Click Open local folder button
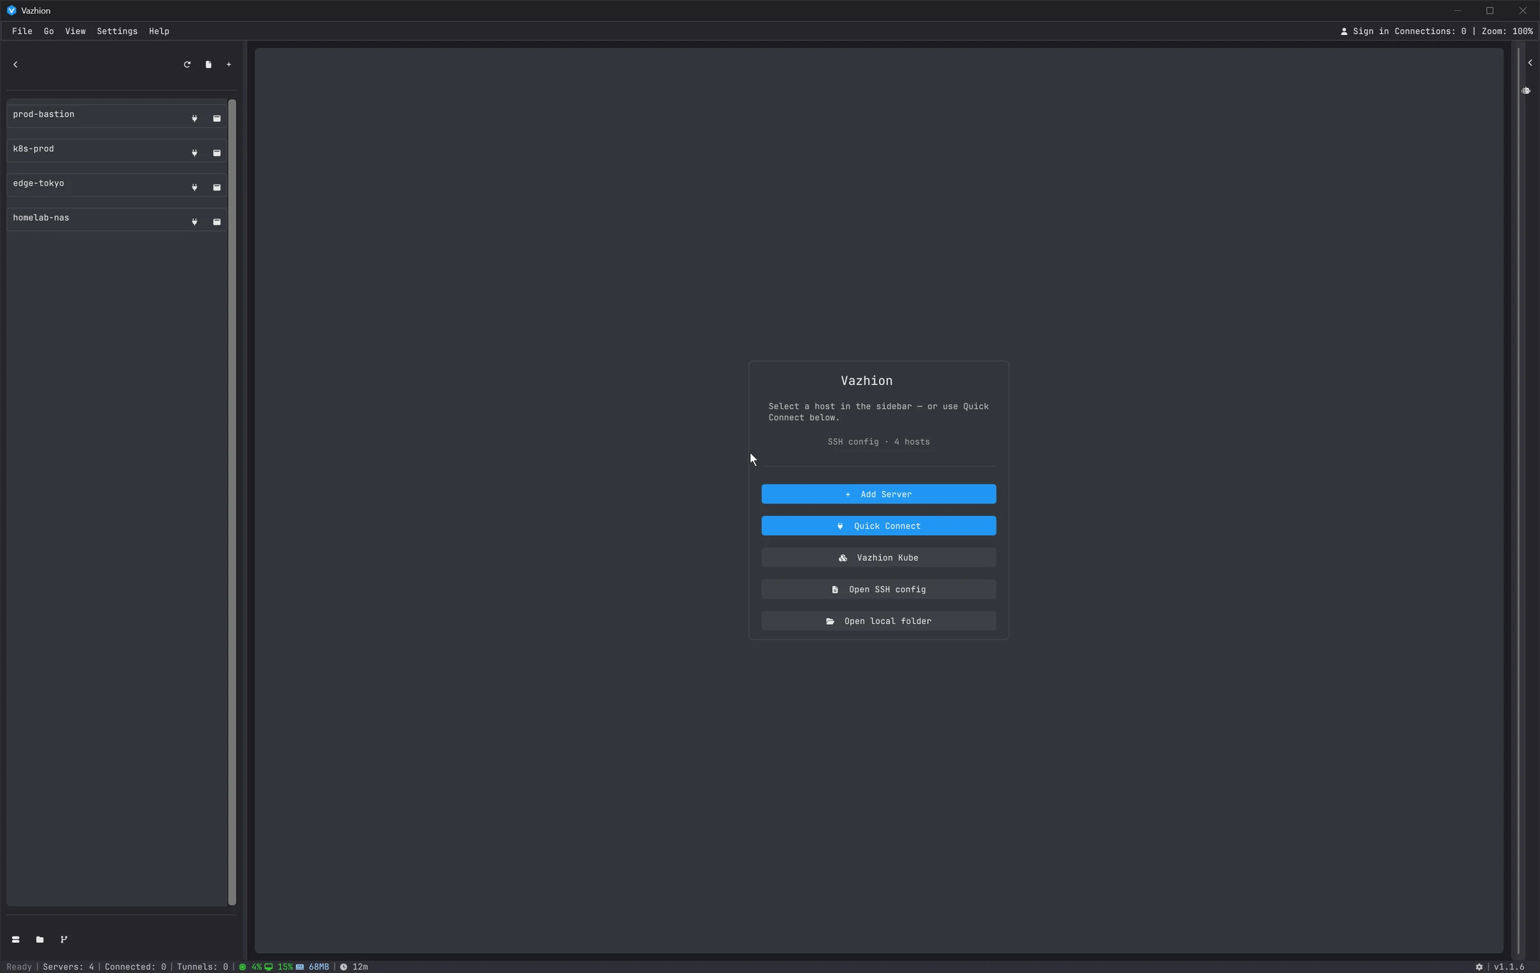 tap(878, 621)
